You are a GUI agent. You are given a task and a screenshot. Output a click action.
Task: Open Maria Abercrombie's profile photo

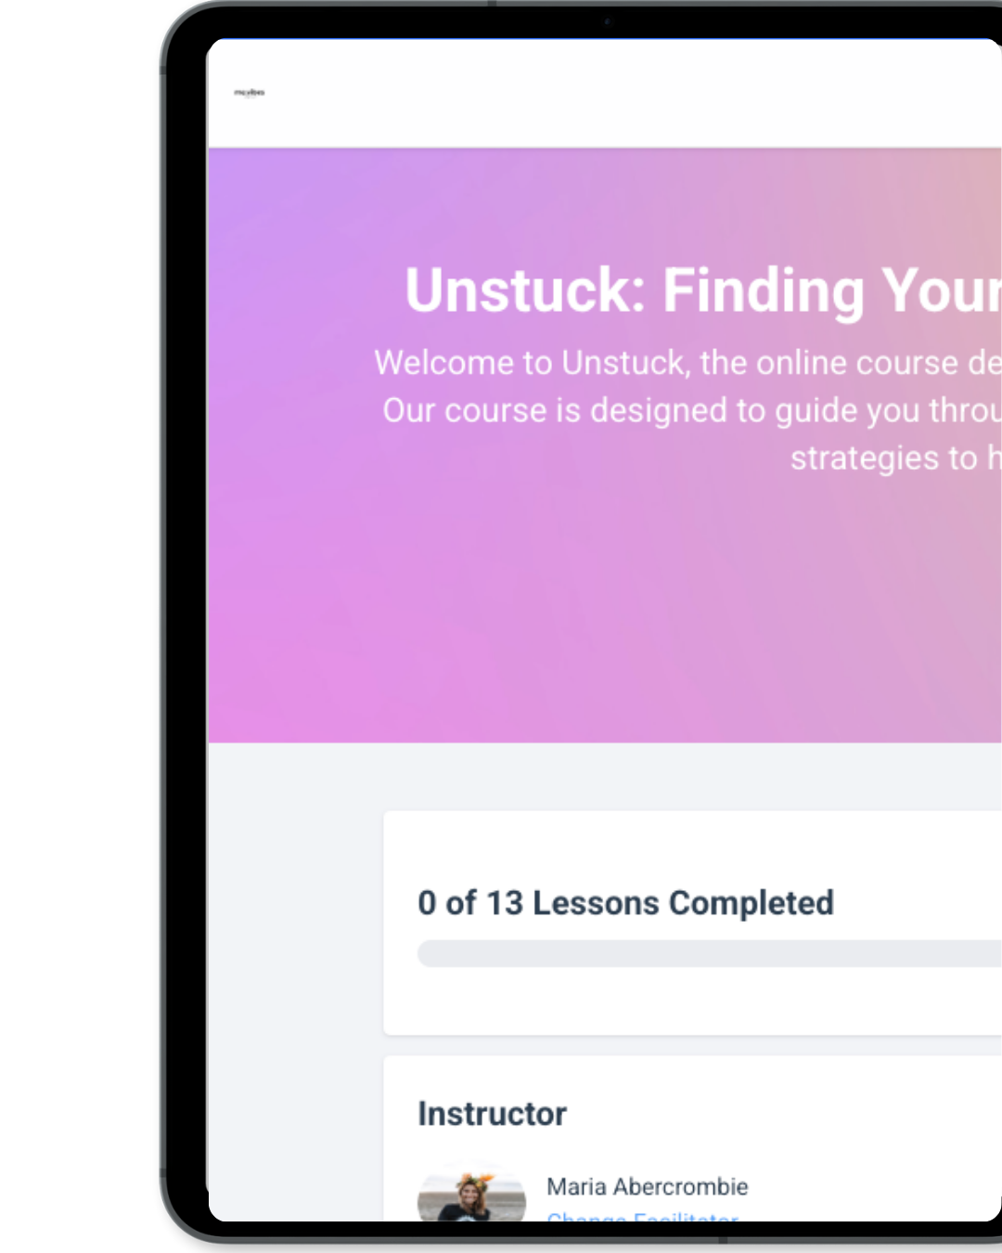point(471,1195)
